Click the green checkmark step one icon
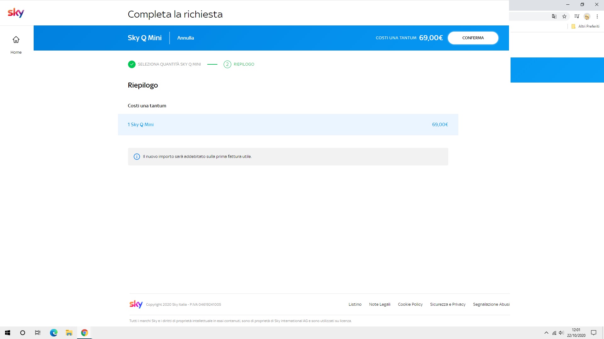Image resolution: width=604 pixels, height=339 pixels. point(132,64)
